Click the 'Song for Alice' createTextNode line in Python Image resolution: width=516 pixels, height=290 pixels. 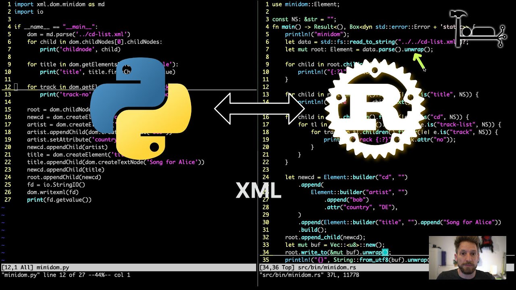pos(116,162)
